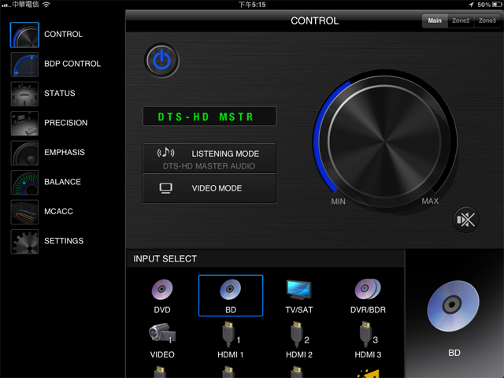Open the CONTROL sidebar section
The width and height of the screenshot is (504, 378).
[x=63, y=34]
